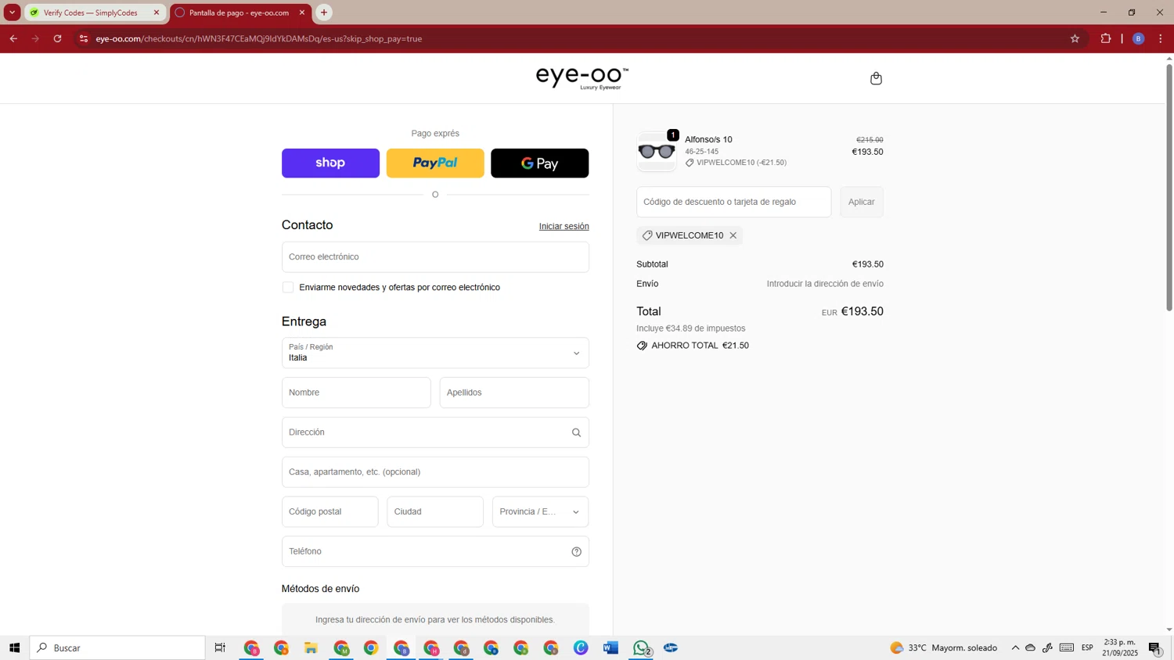Click the Alfonso/s 10 product name

click(x=708, y=140)
